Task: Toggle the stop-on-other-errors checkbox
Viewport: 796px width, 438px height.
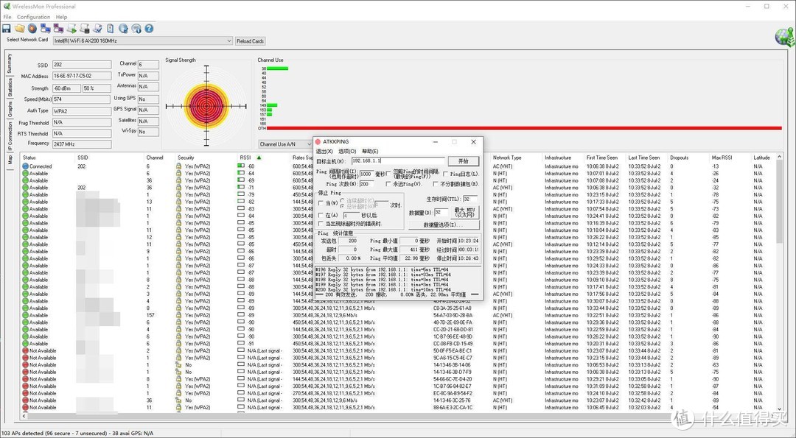Action: pos(321,224)
